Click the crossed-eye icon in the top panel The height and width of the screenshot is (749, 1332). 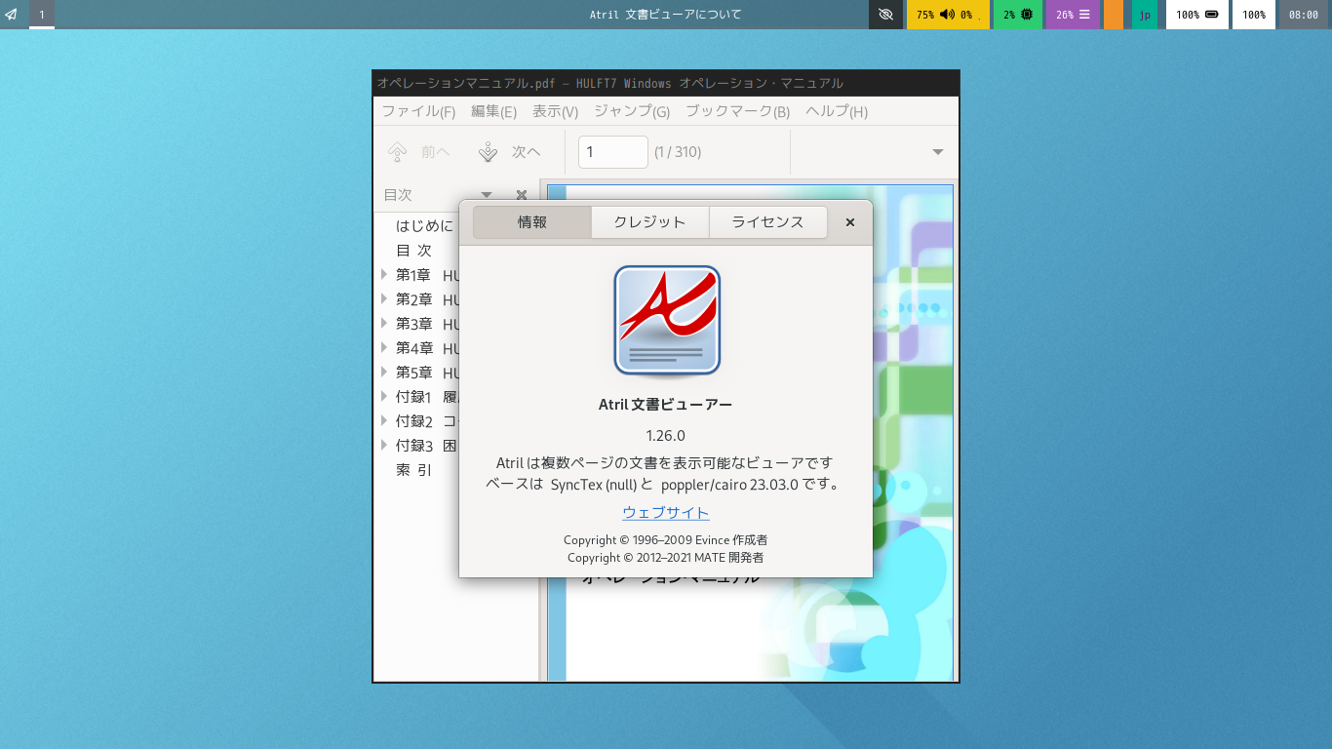885,15
